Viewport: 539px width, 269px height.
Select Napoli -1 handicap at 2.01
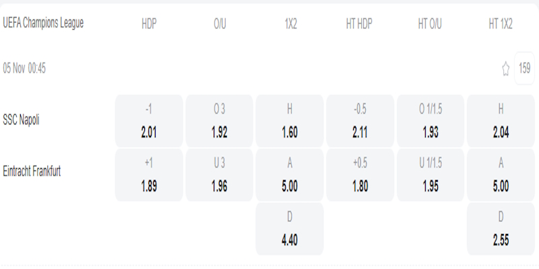pyautogui.click(x=149, y=121)
